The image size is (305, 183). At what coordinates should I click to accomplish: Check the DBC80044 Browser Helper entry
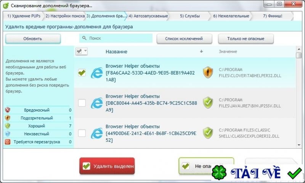(x=82, y=103)
